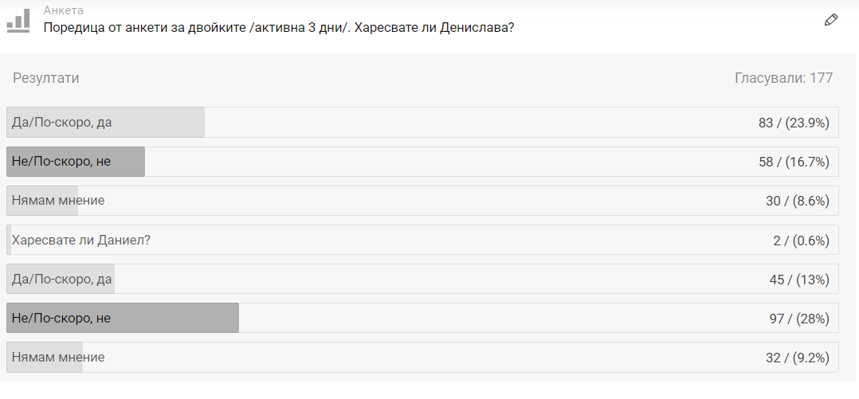Click the 'Гласували: 177' voter count

click(x=783, y=78)
